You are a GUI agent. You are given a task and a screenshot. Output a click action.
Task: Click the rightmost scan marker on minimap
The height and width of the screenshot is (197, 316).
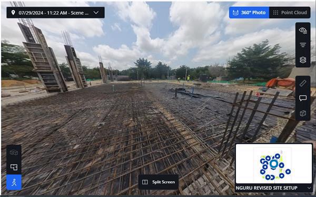pos(288,171)
